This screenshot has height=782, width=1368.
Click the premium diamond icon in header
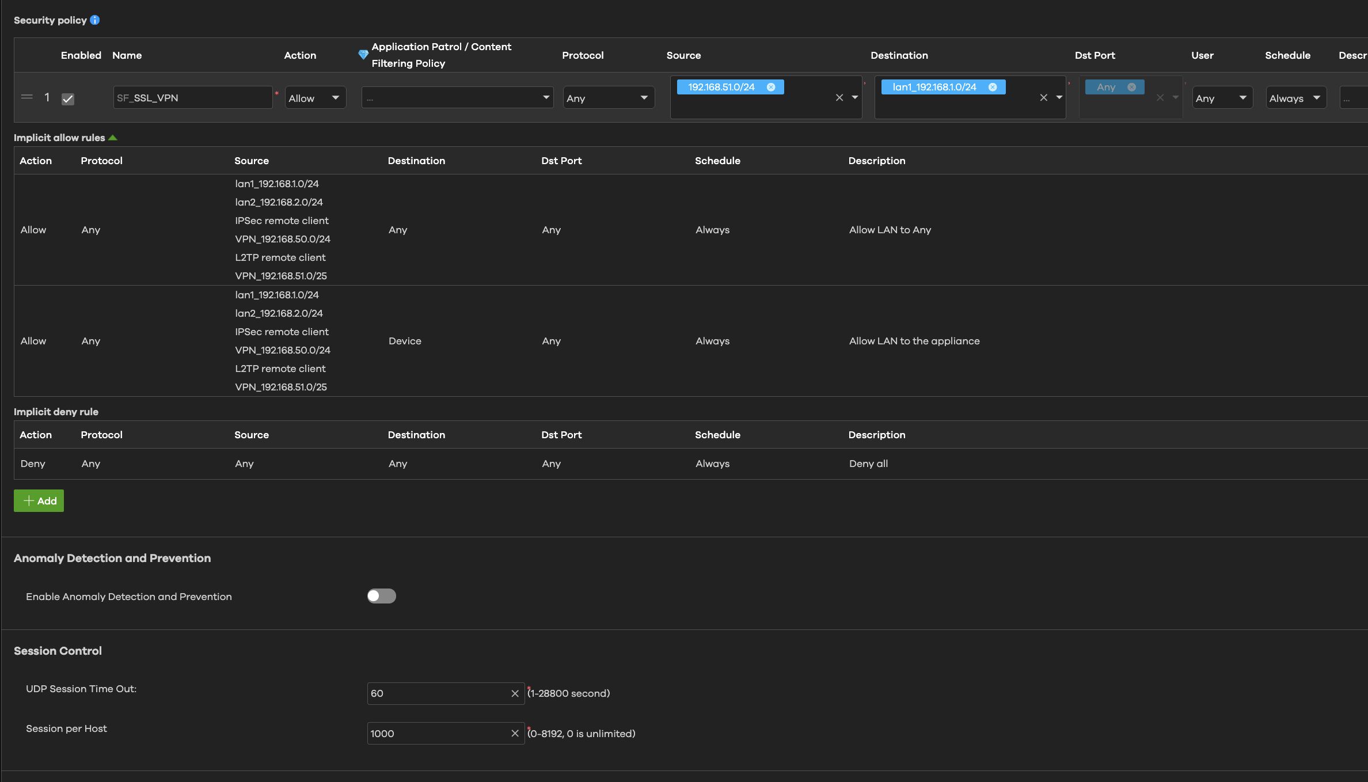coord(363,55)
